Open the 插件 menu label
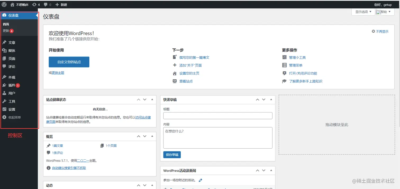Viewport: 400px width, 189px height. tap(12, 85)
